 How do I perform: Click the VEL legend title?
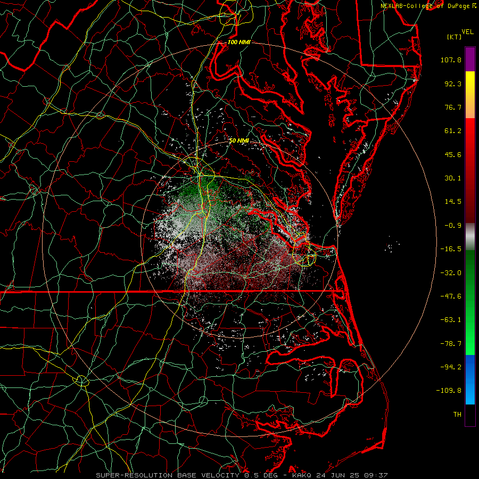pos(467,32)
